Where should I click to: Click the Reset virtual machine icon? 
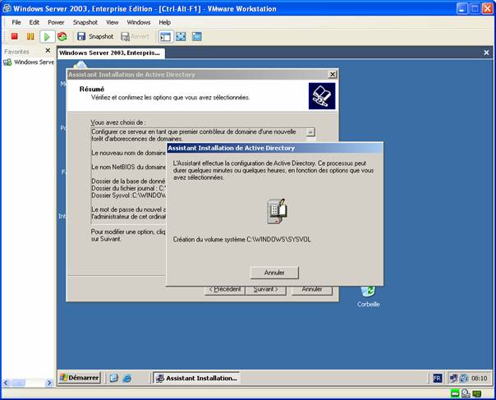(x=62, y=36)
